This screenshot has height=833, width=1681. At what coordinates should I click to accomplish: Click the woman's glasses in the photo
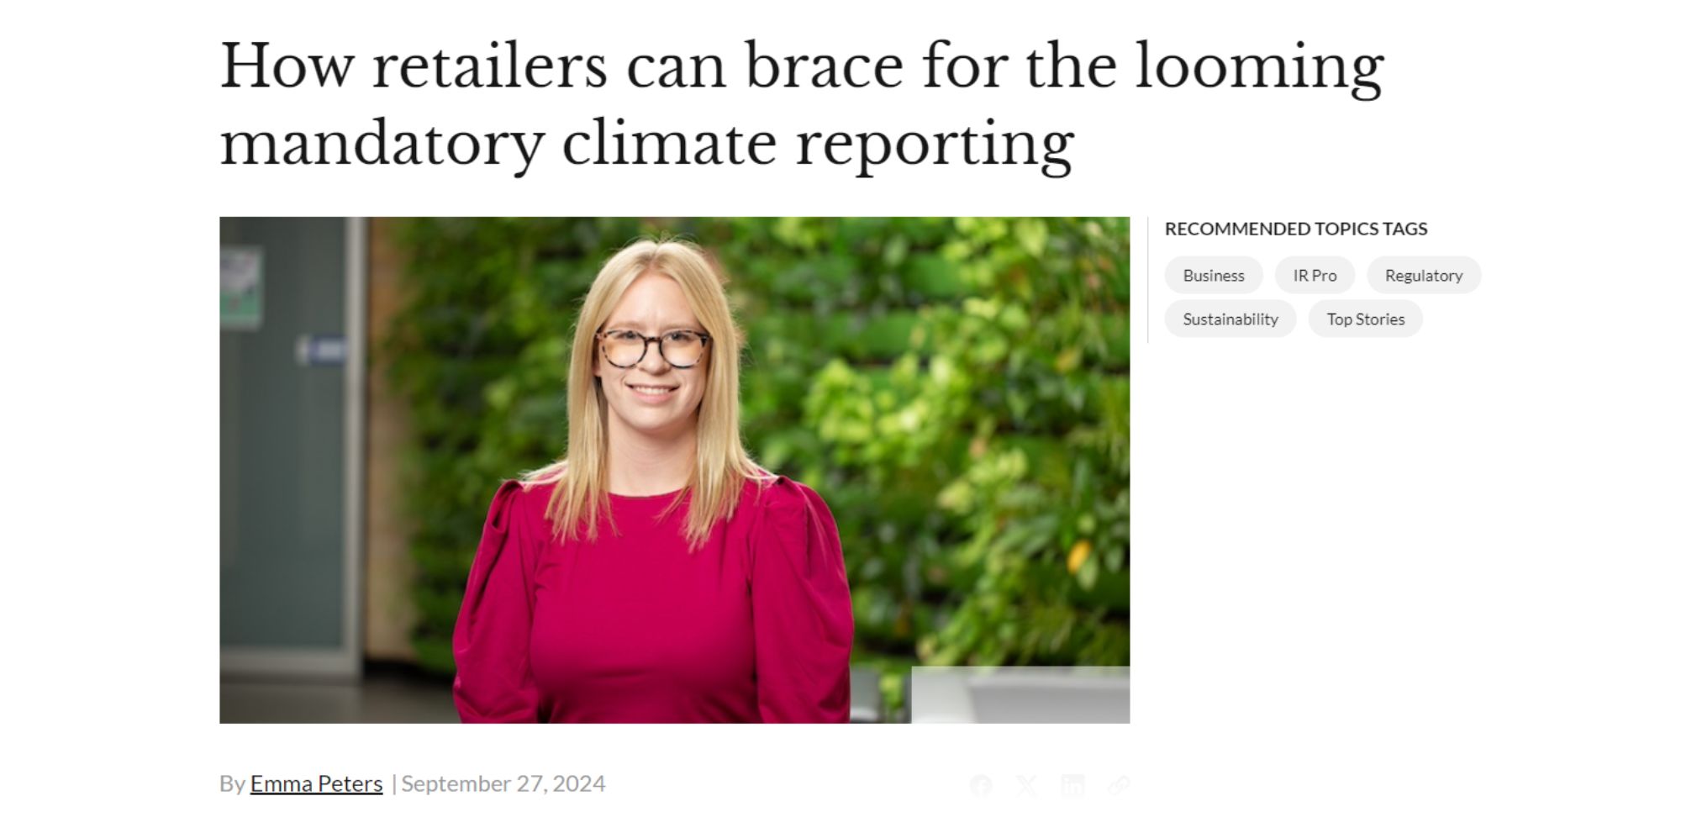pos(653,348)
